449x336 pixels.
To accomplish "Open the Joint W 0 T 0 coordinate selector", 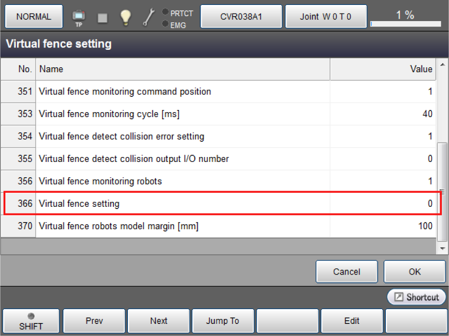I will (326, 17).
